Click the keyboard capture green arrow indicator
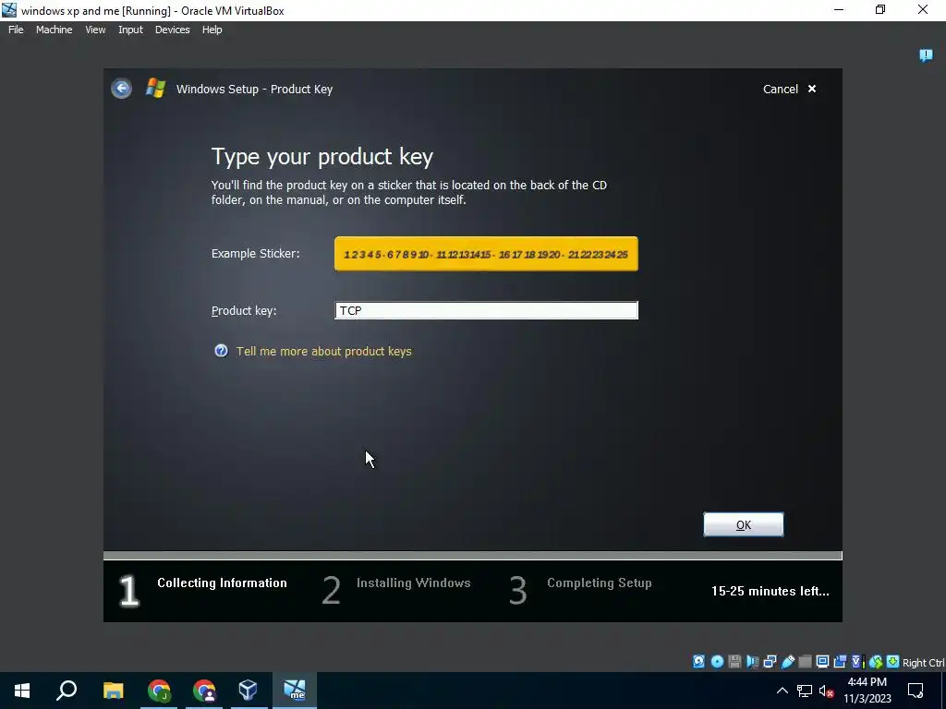This screenshot has width=946, height=709. [x=893, y=661]
